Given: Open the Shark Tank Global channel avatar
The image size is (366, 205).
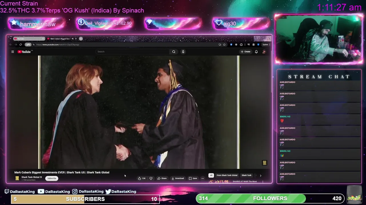Looking at the screenshot, I should pyautogui.click(x=17, y=178).
